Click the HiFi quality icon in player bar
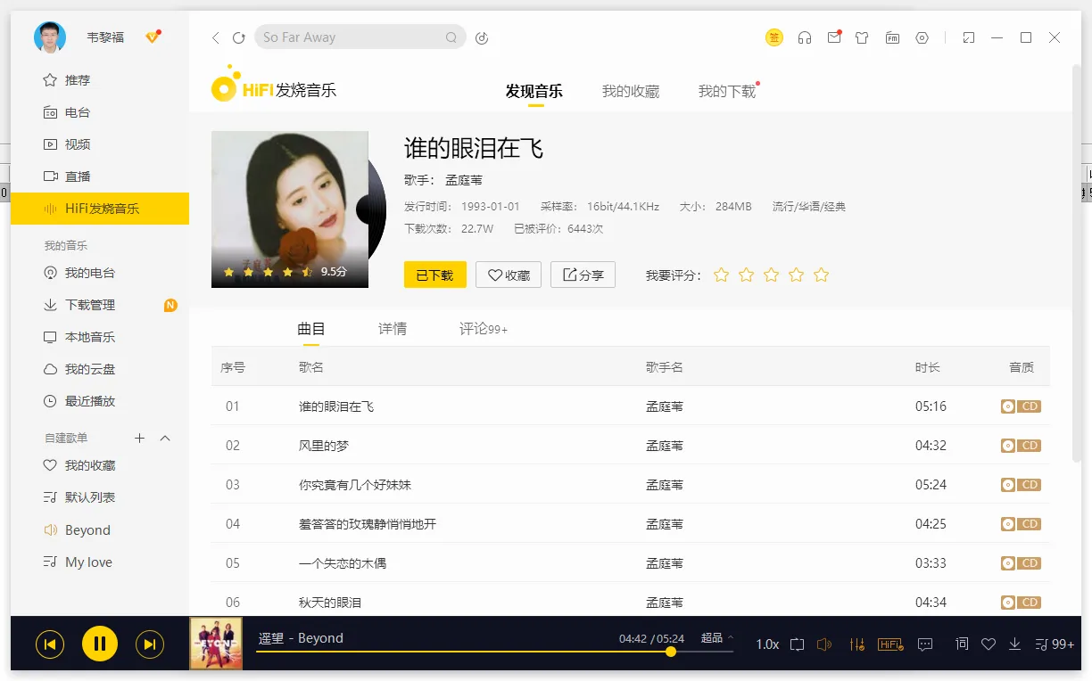This screenshot has width=1092, height=681. click(x=890, y=644)
